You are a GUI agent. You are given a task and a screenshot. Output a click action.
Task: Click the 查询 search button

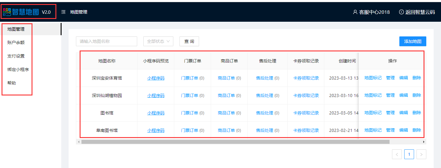tap(189, 41)
